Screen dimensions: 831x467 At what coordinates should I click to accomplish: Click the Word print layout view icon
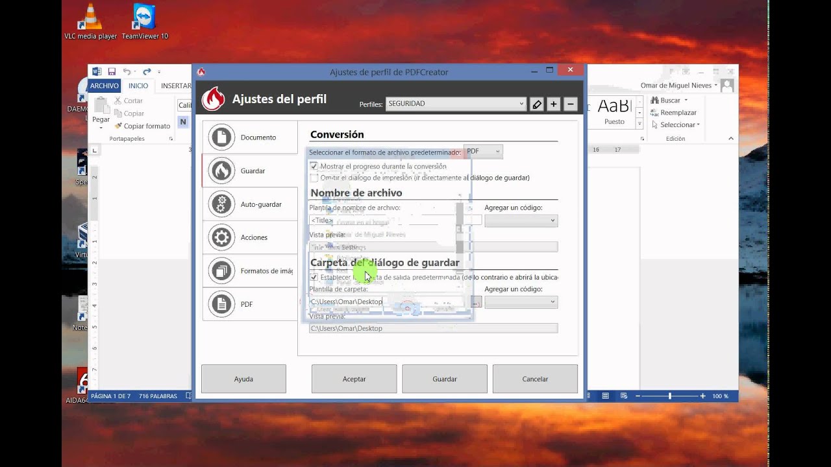click(605, 396)
